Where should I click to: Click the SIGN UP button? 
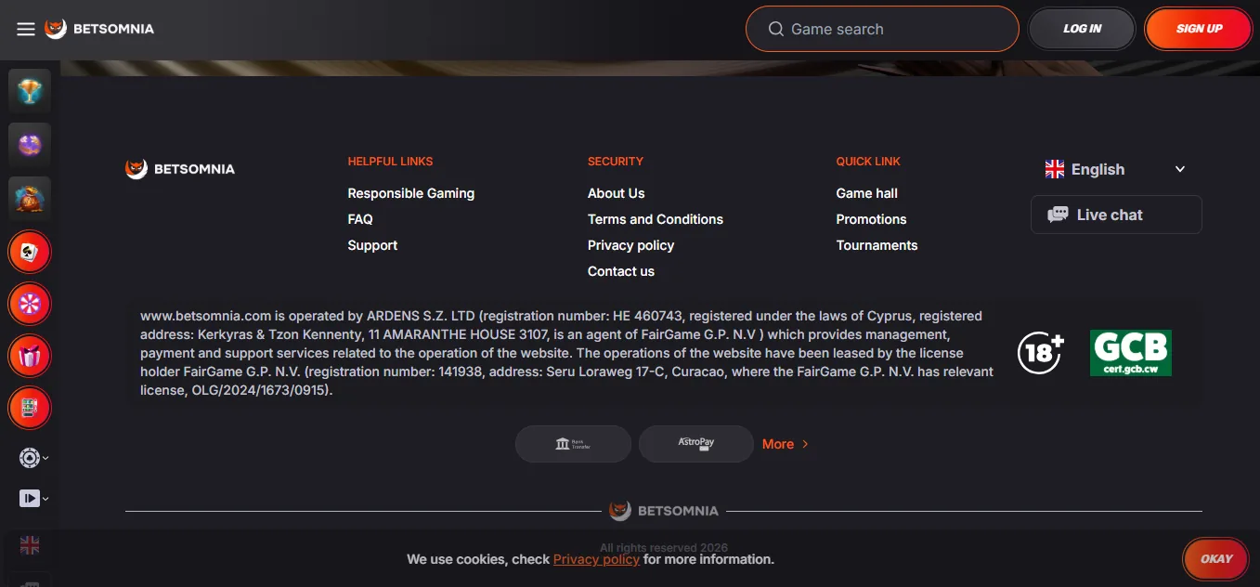click(x=1199, y=29)
